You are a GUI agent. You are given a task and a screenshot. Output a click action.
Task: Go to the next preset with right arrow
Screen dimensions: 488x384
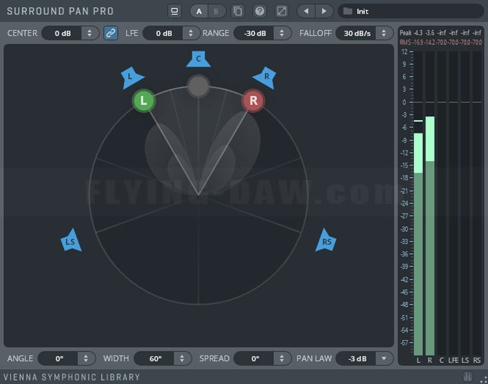click(324, 12)
